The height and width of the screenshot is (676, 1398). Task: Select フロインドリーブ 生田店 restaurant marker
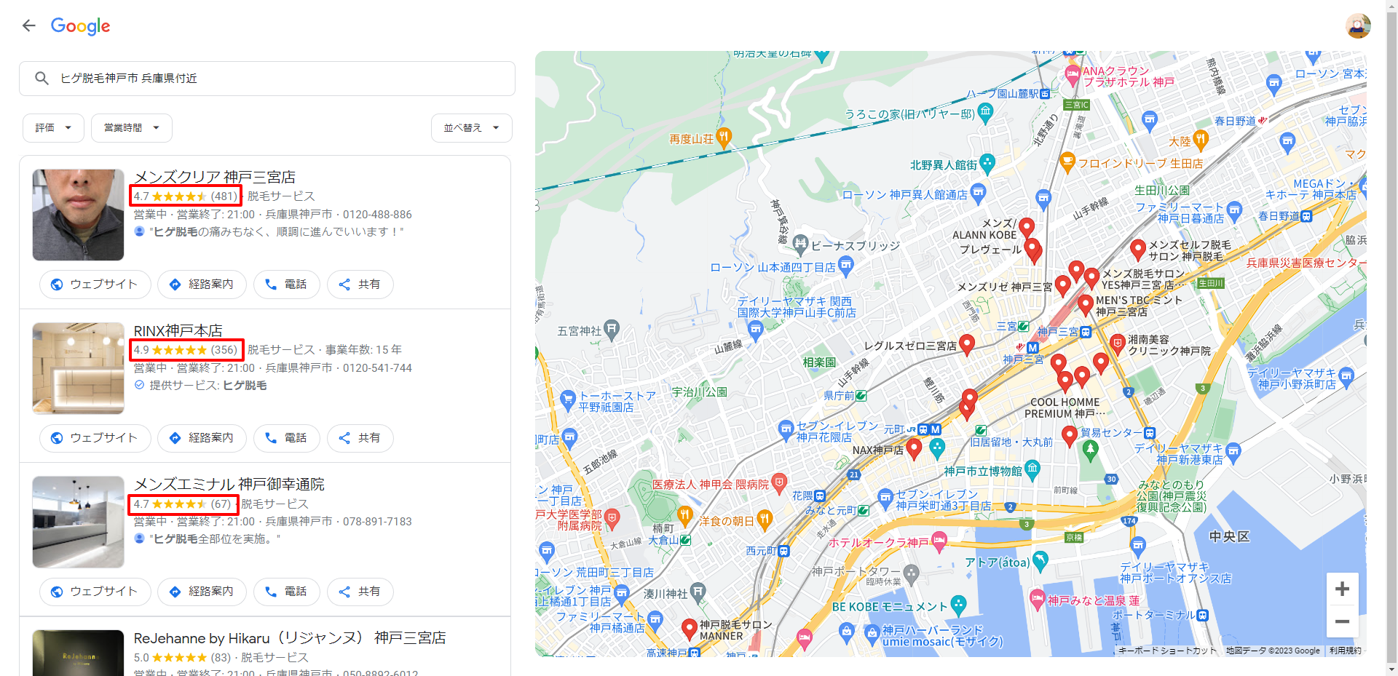(x=1067, y=162)
